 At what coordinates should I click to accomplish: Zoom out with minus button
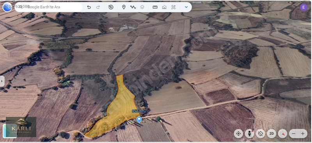tap(294, 134)
